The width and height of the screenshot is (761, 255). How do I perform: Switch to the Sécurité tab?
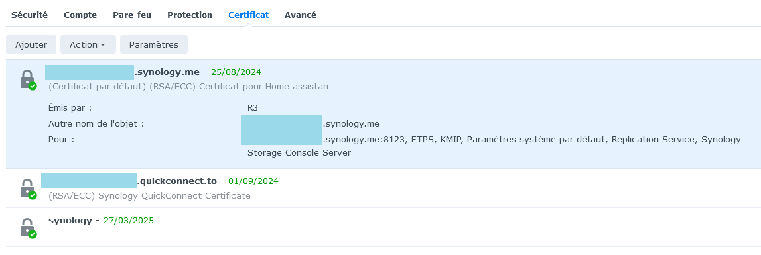30,15
